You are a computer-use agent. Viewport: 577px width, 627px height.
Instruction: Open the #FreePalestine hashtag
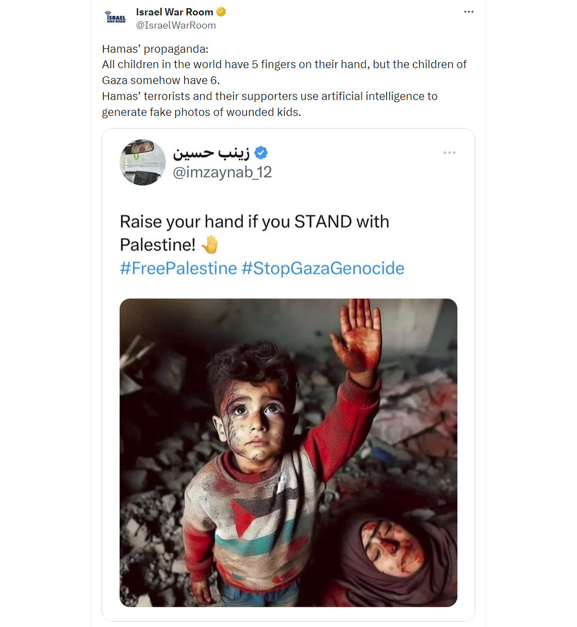179,268
